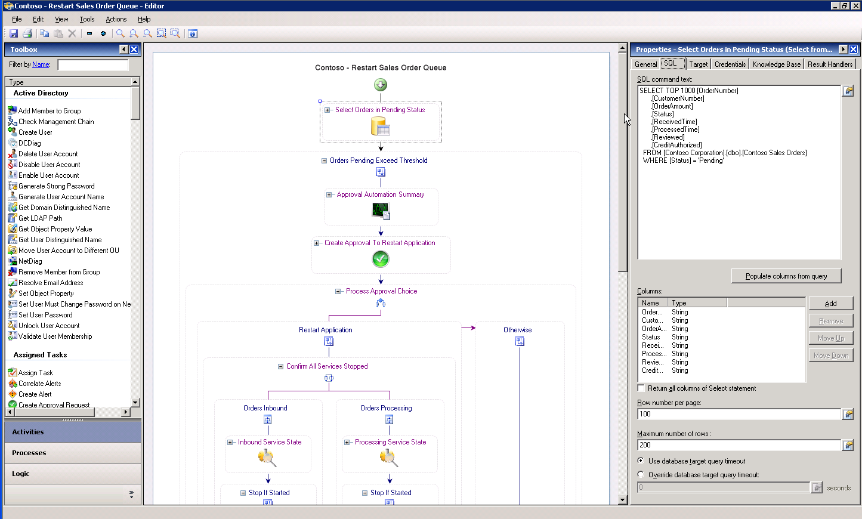
Task: Click the collapse all (minus) toolbar icon
Action: click(89, 33)
